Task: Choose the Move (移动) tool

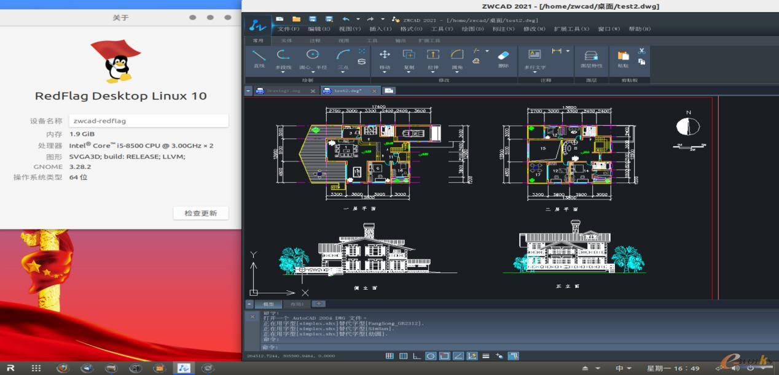Action: coord(385,59)
